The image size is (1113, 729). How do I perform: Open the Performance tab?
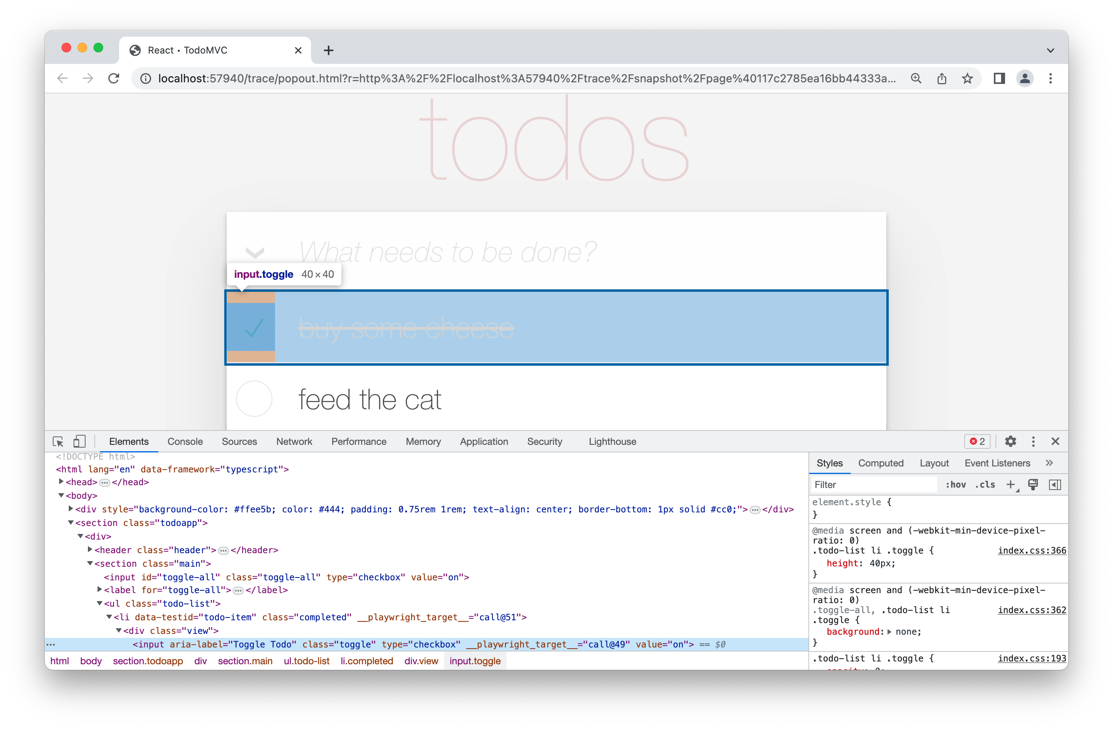tap(359, 441)
